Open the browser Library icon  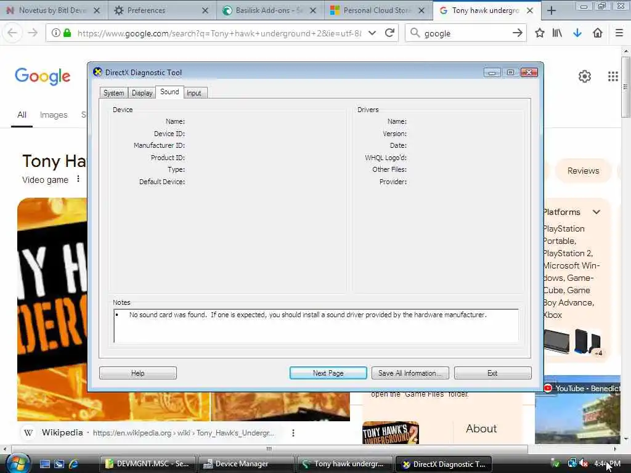(557, 33)
